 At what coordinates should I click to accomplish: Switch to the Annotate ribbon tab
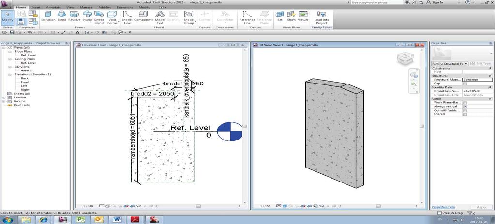pos(53,7)
